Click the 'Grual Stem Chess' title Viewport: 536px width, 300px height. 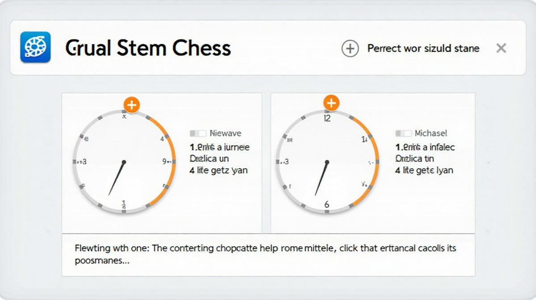click(148, 48)
